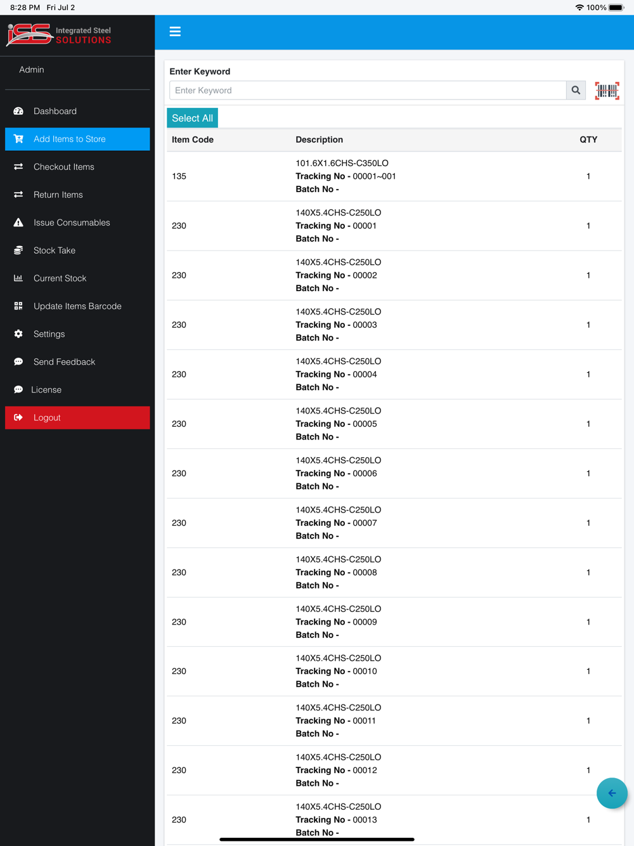The image size is (634, 846).
Task: Click the Dashboard gauge icon
Action: pyautogui.click(x=18, y=111)
